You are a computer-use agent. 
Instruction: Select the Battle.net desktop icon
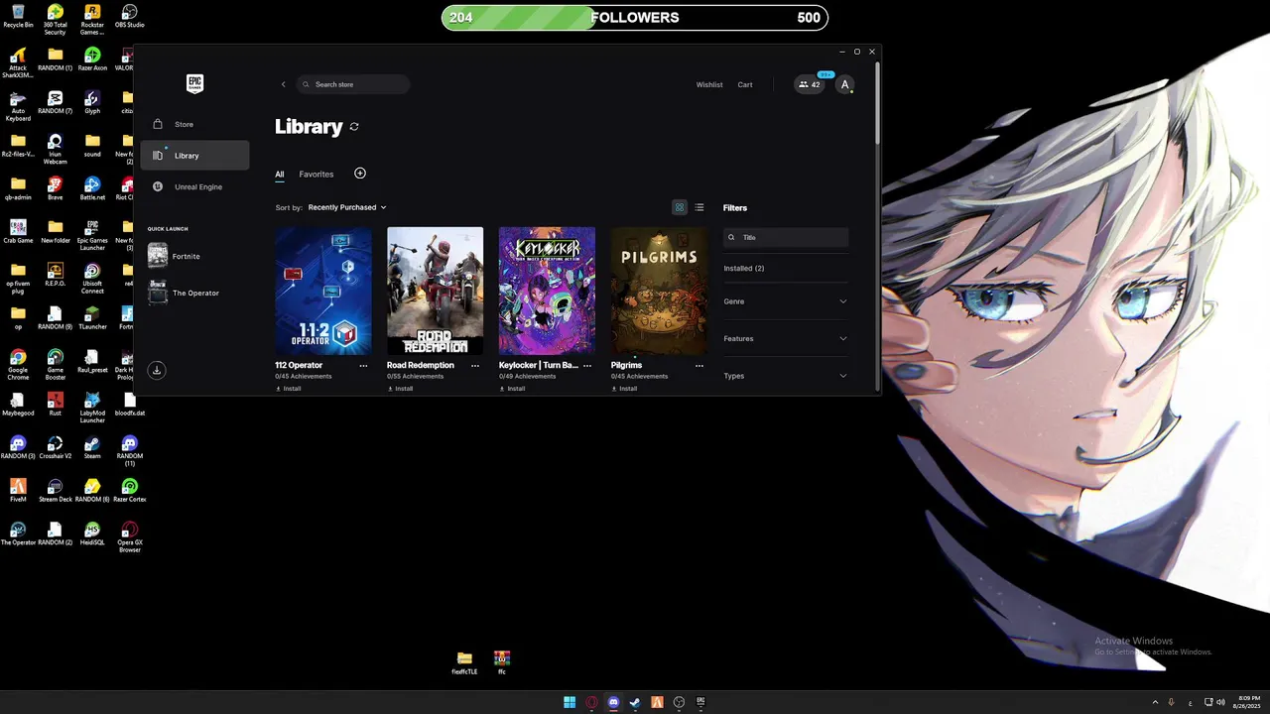92,188
